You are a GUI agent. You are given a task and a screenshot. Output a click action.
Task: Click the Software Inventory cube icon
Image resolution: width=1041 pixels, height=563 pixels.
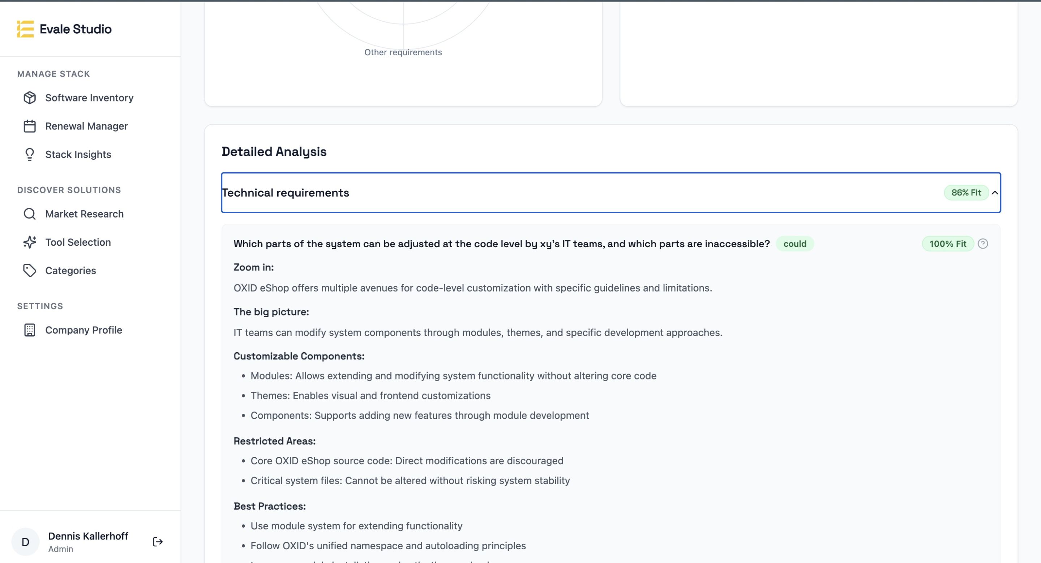[30, 98]
